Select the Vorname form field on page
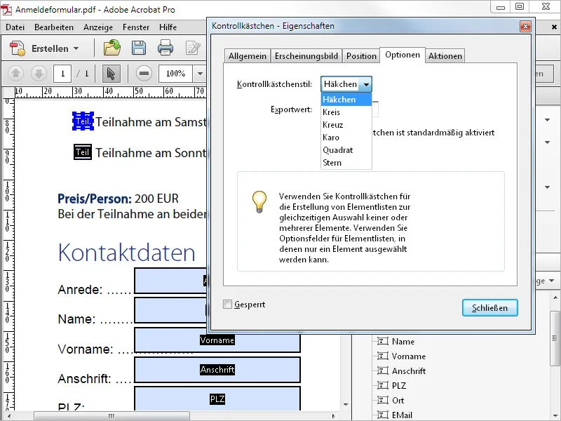This screenshot has height=421, width=561. point(217,340)
